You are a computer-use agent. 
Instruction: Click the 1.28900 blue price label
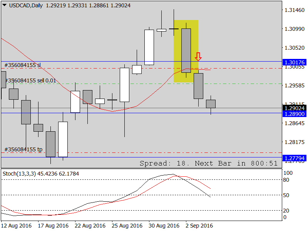click(x=295, y=114)
